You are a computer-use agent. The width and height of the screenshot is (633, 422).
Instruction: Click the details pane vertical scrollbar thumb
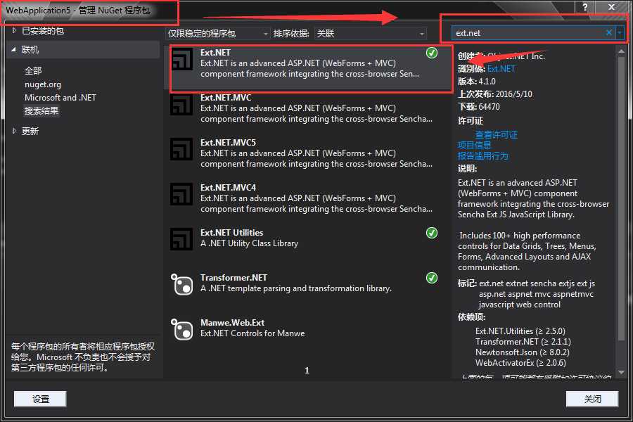coord(621,198)
